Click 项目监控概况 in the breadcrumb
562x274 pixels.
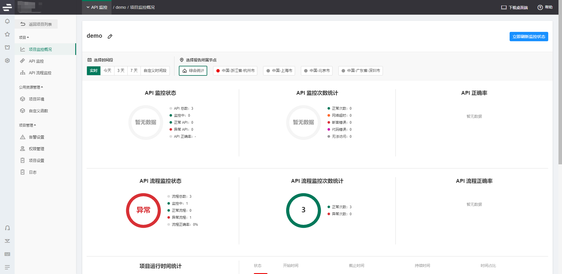(x=142, y=7)
